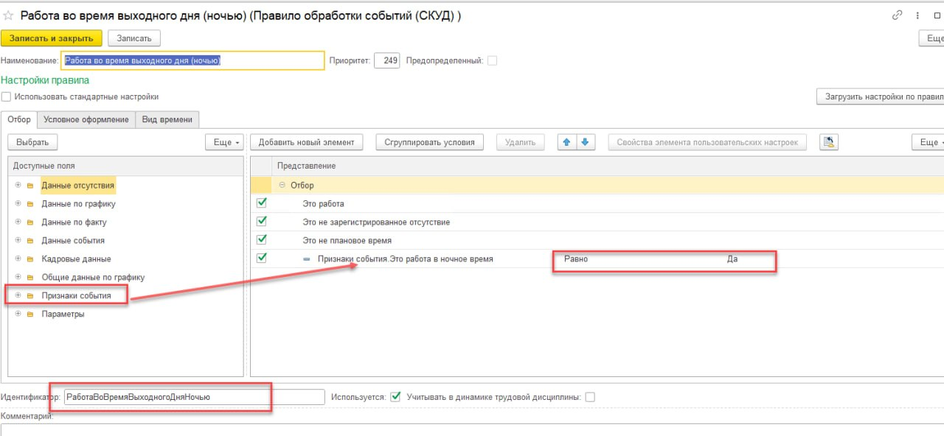Uncheck the Это работа condition
This screenshot has height=436, width=944.
(261, 203)
